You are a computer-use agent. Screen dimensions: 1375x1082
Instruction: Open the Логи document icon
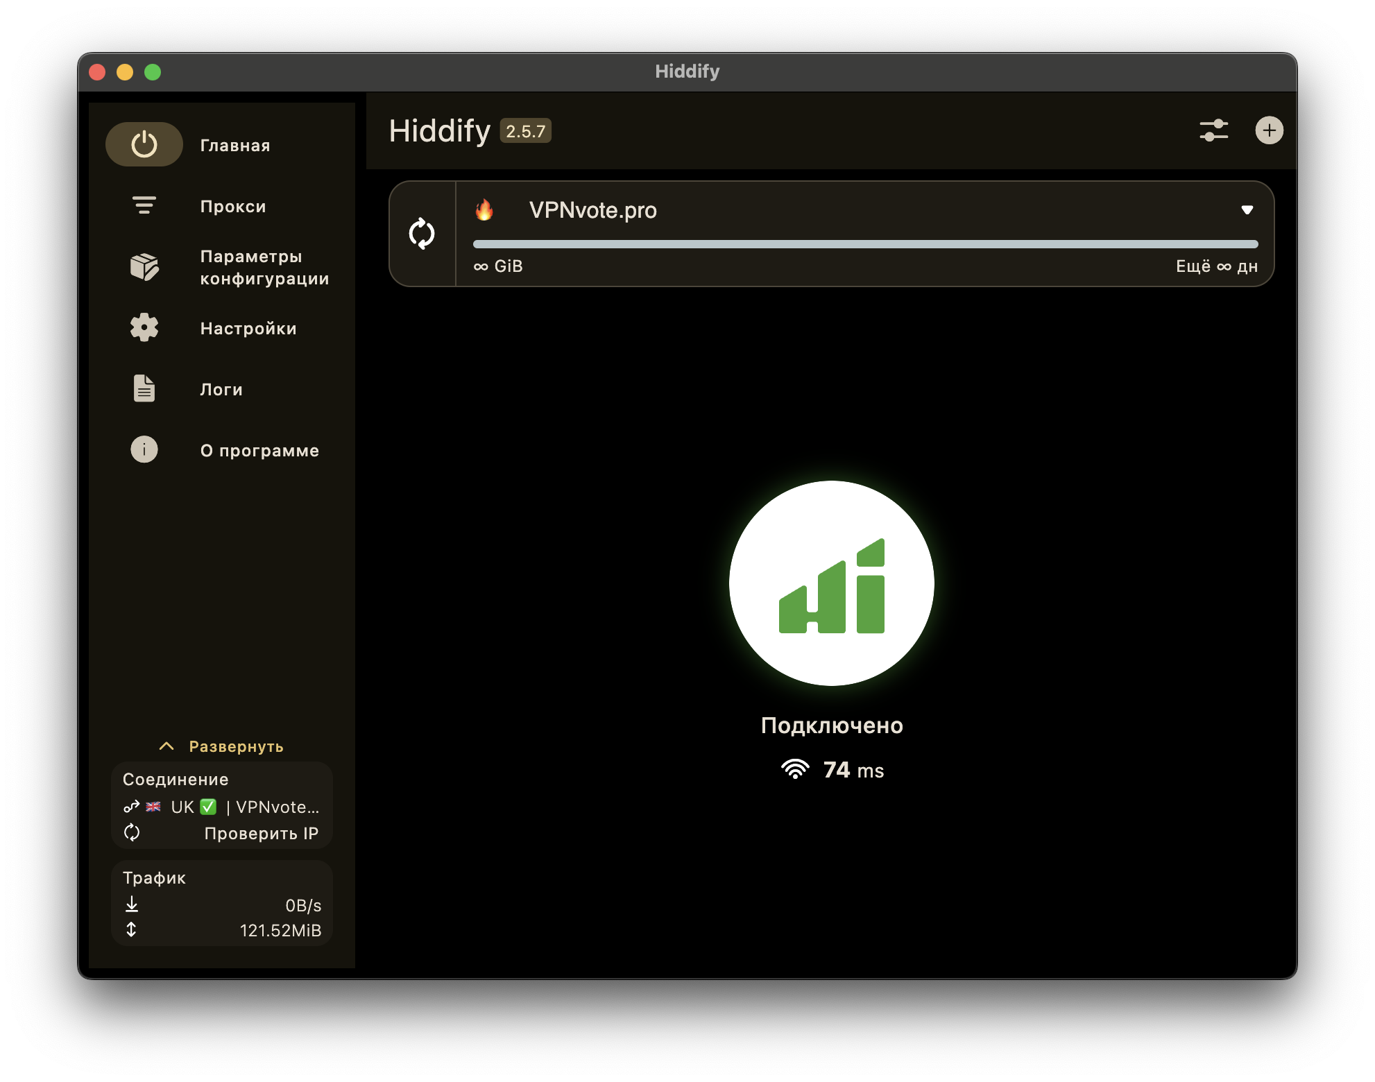[144, 388]
